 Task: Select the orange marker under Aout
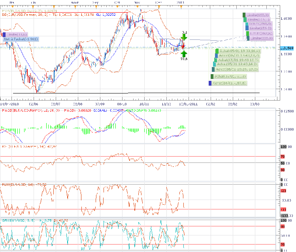(x=75, y=6)
